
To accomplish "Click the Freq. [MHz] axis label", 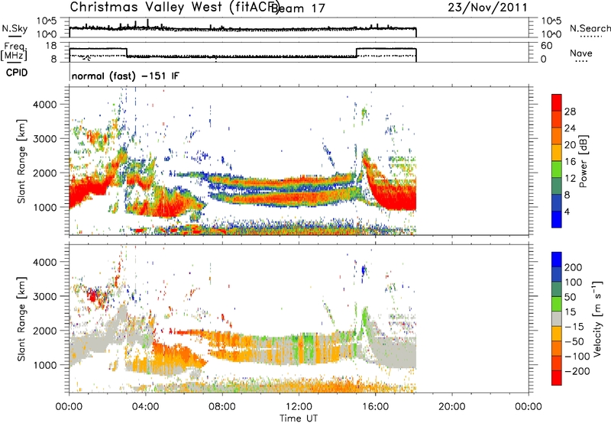I will pos(14,51).
